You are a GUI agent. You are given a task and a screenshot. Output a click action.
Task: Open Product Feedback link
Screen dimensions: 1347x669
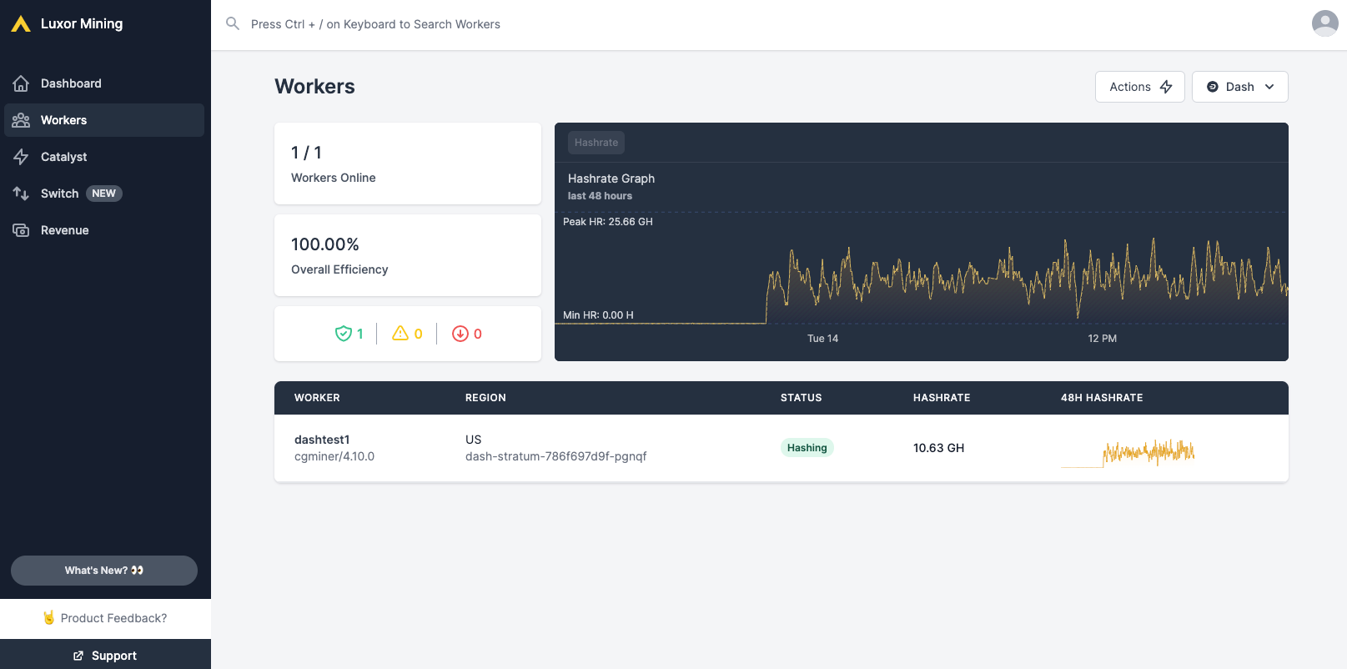pos(105,618)
